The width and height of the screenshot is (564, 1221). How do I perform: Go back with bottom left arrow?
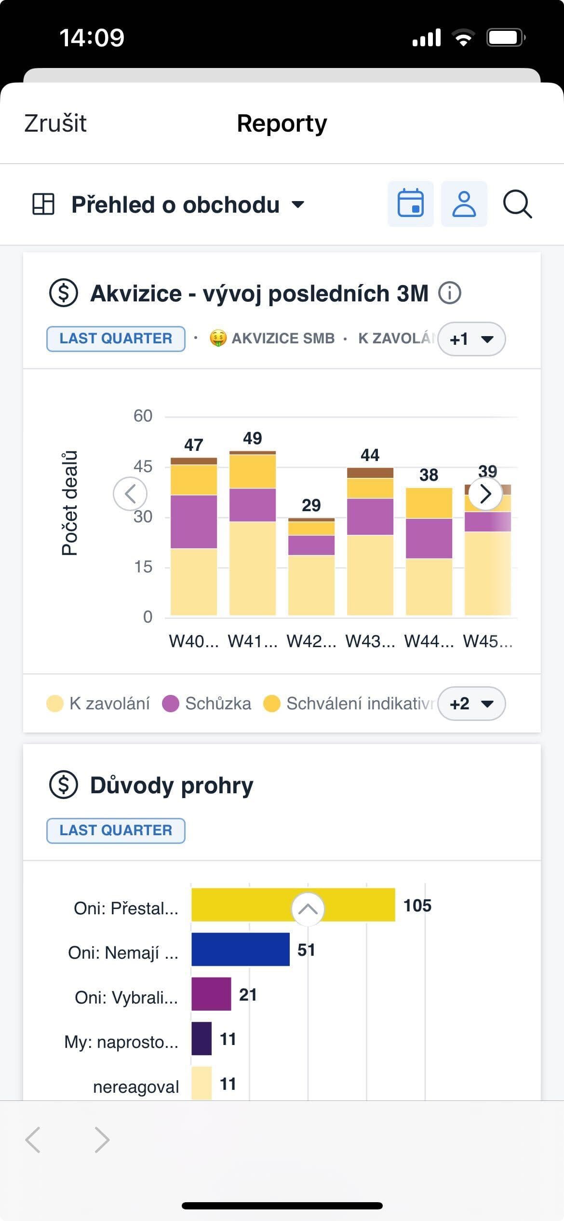pos(33,1140)
